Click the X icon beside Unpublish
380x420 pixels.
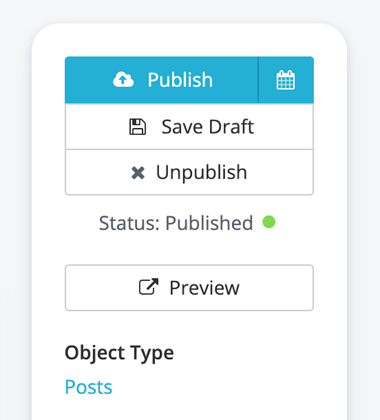click(x=138, y=173)
